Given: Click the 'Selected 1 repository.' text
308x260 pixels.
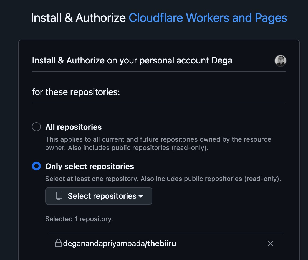Looking at the screenshot, I should coord(79,219).
